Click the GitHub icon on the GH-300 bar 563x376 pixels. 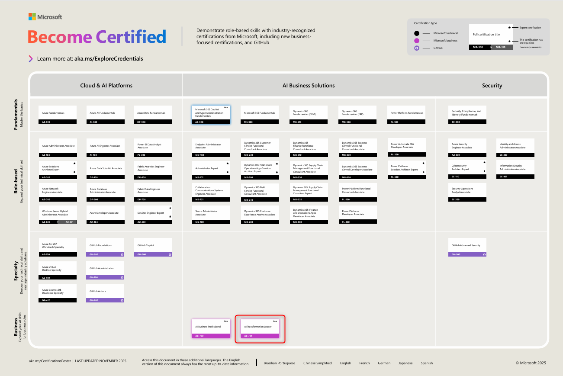[170, 254]
